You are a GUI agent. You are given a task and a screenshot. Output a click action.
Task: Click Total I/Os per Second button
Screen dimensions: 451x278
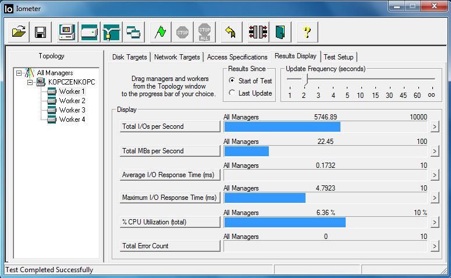[170, 126]
